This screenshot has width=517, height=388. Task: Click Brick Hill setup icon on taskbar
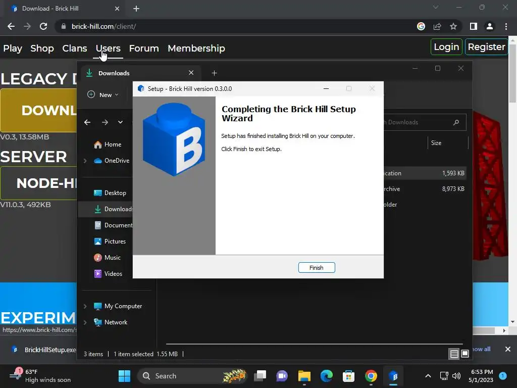tap(393, 376)
